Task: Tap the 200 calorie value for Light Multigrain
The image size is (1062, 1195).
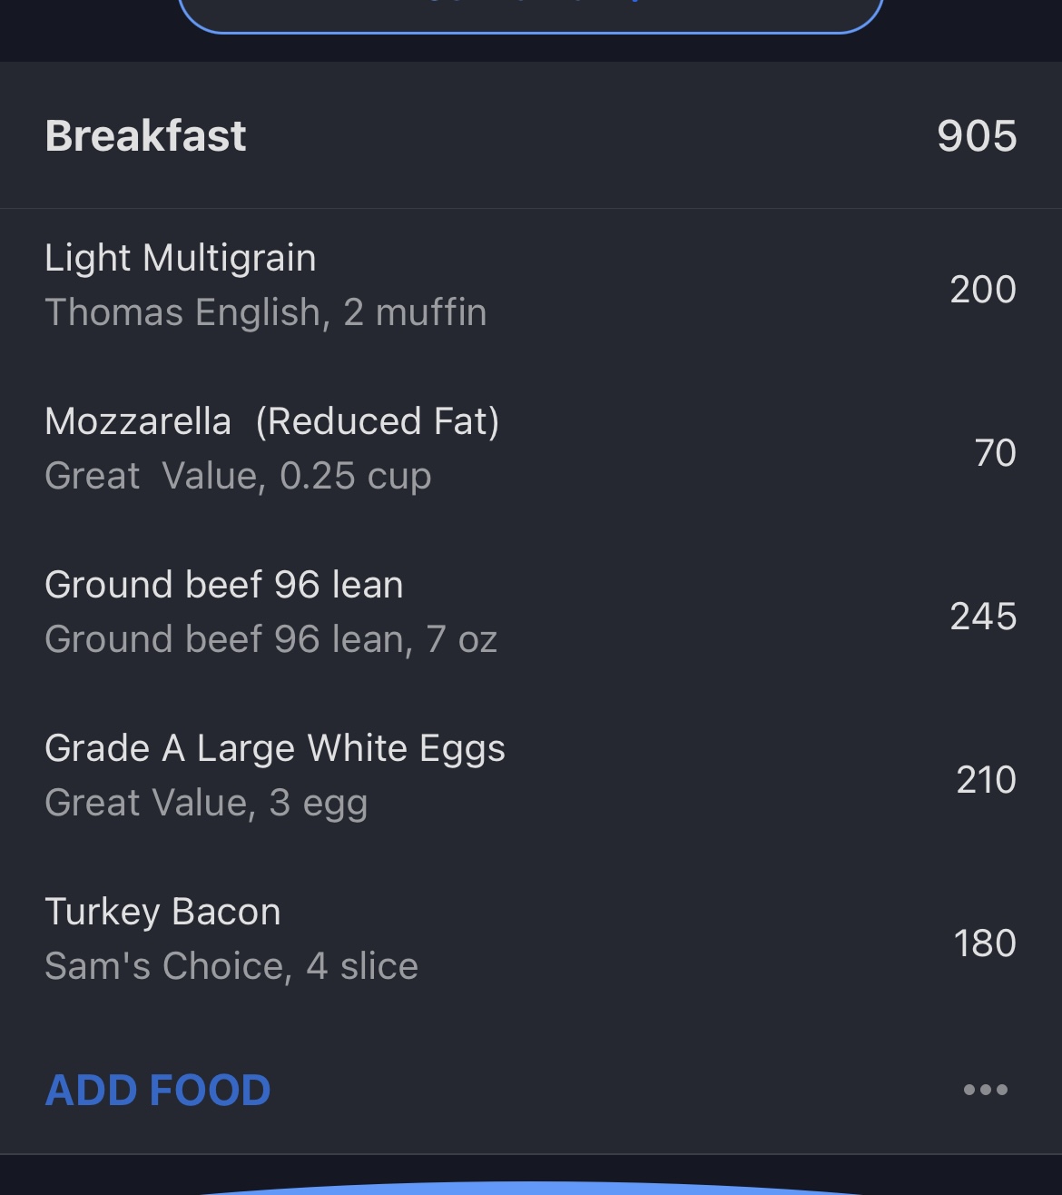Action: (x=982, y=290)
